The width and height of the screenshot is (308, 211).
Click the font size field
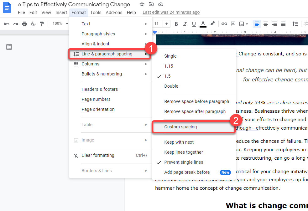157,24
